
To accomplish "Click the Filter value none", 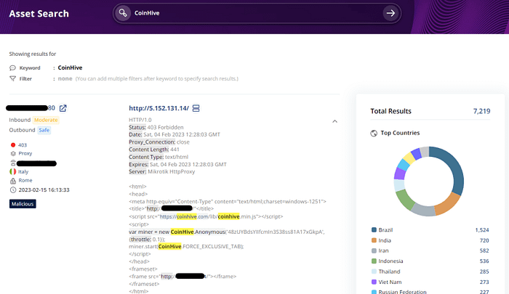I will click(65, 78).
